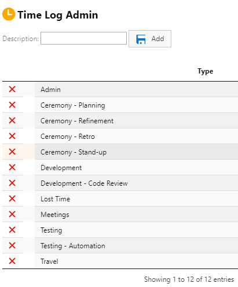Screen dimensions: 238x287
Task: Delete the Admin time type
Action: tap(12, 89)
